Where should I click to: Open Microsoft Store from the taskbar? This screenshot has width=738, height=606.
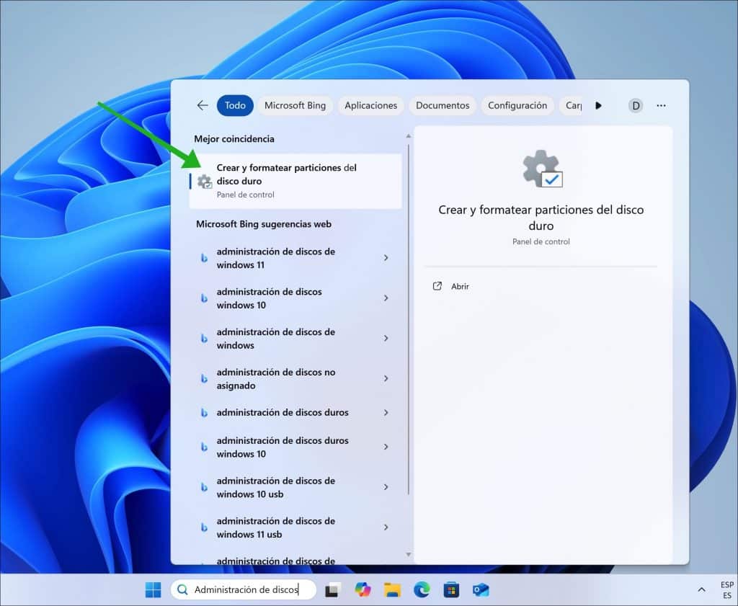coord(451,589)
